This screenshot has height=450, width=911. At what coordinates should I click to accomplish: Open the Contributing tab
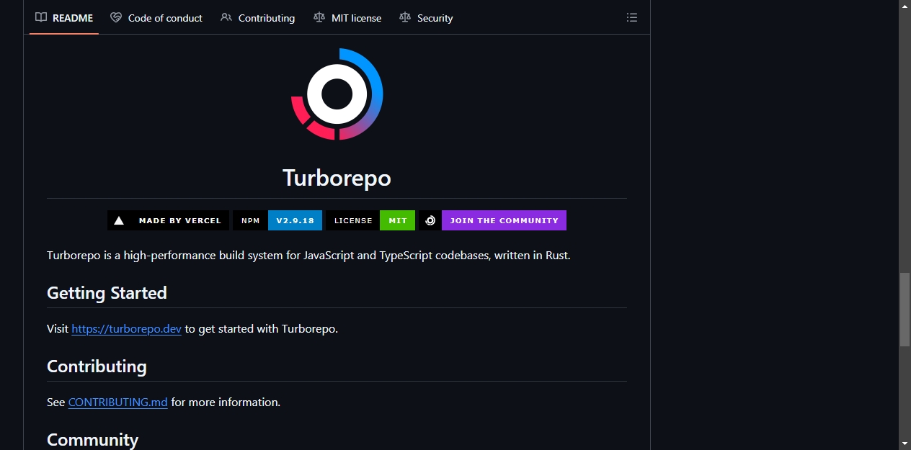(x=258, y=18)
